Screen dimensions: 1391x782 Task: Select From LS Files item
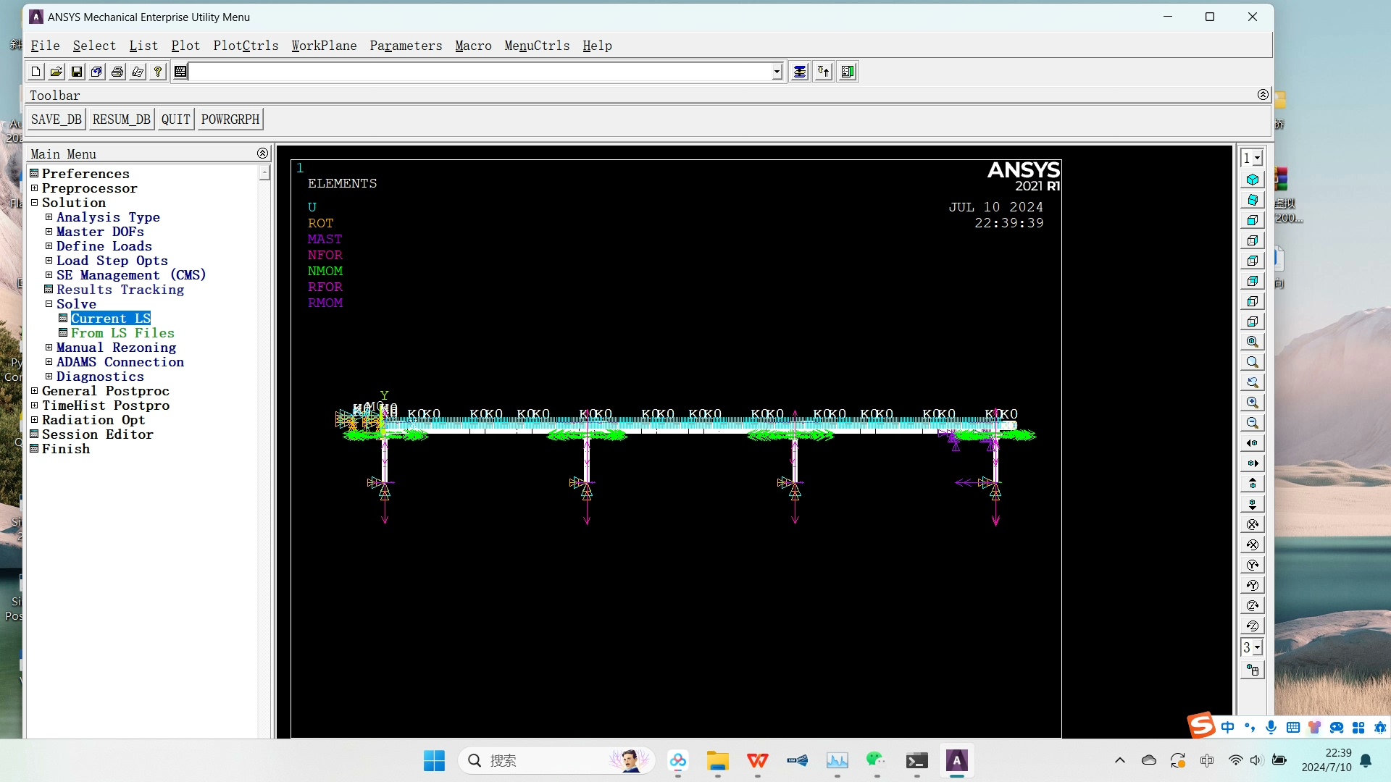click(122, 333)
